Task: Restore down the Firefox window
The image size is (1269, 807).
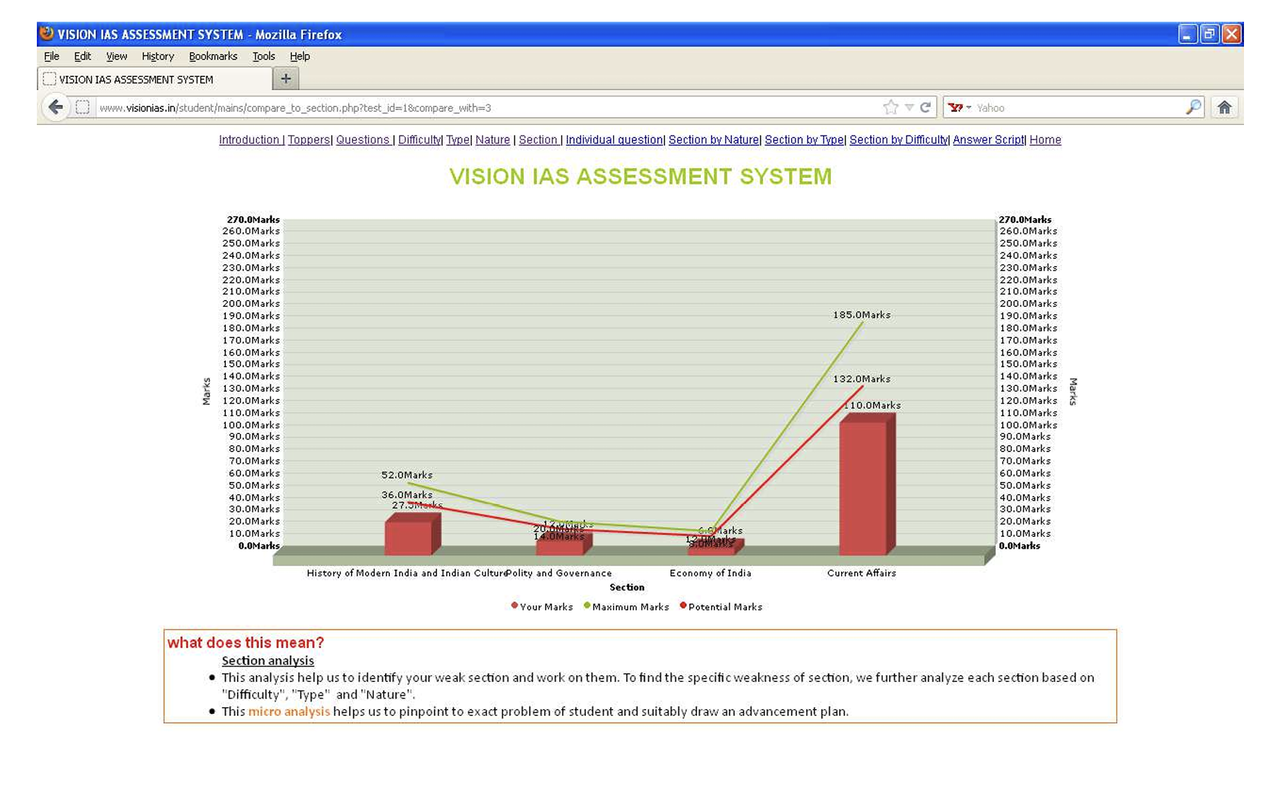Action: (x=1209, y=34)
